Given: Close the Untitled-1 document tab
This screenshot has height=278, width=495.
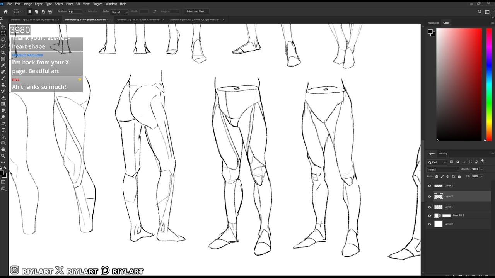Looking at the screenshot, I should pos(58,19).
